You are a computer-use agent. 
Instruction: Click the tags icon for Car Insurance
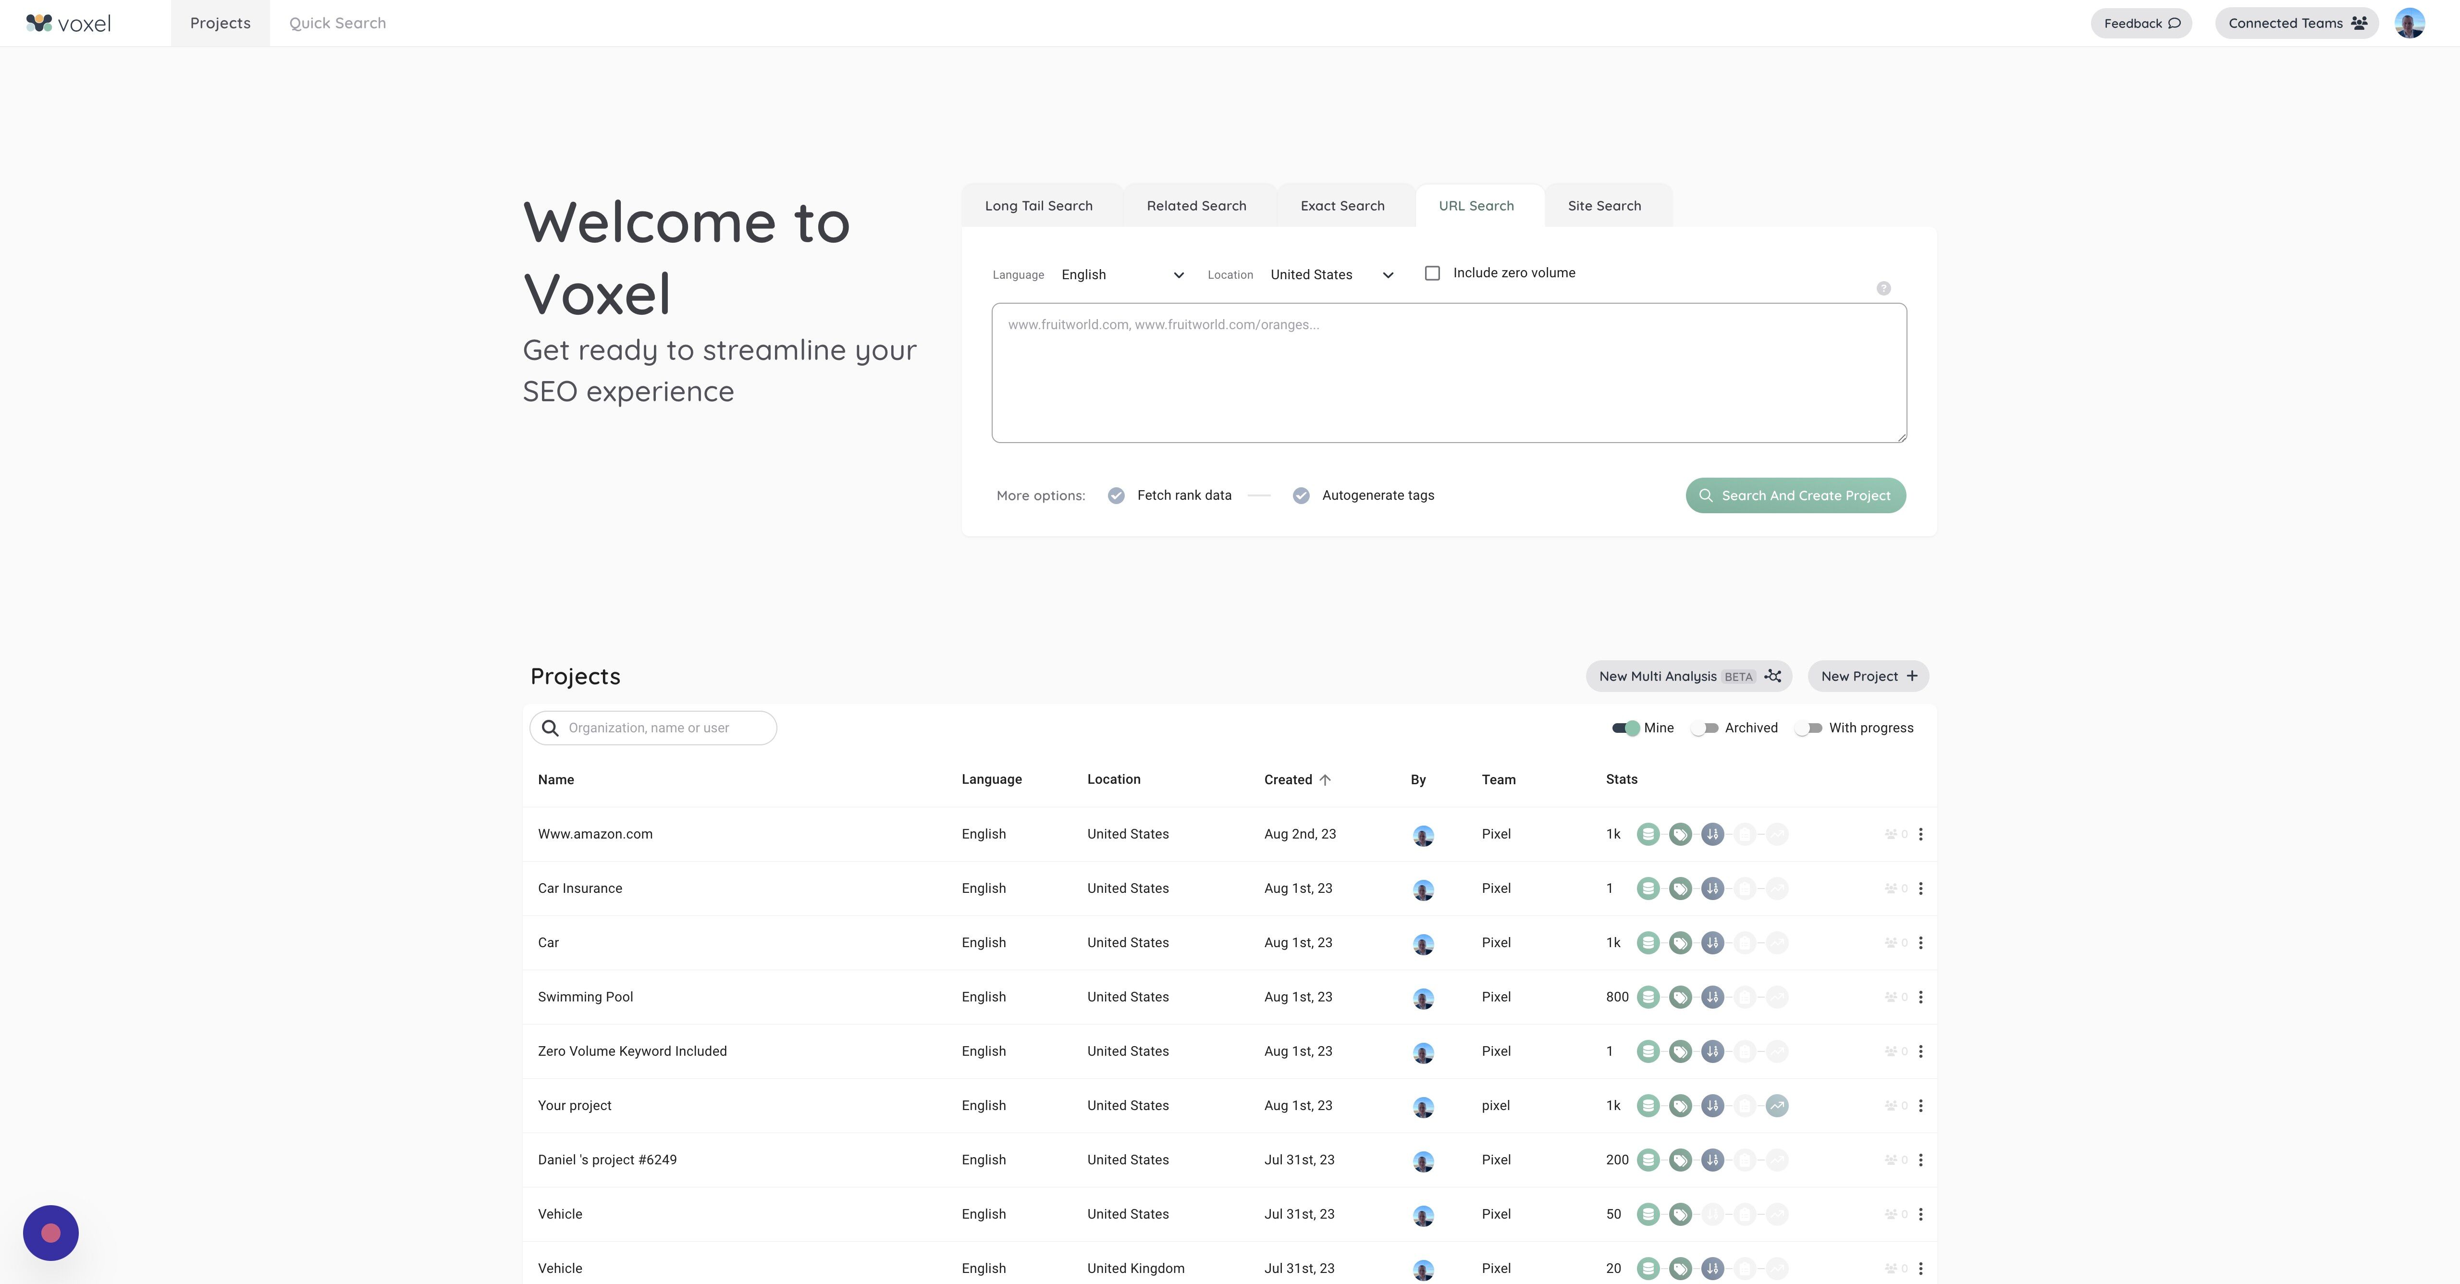tap(1680, 889)
